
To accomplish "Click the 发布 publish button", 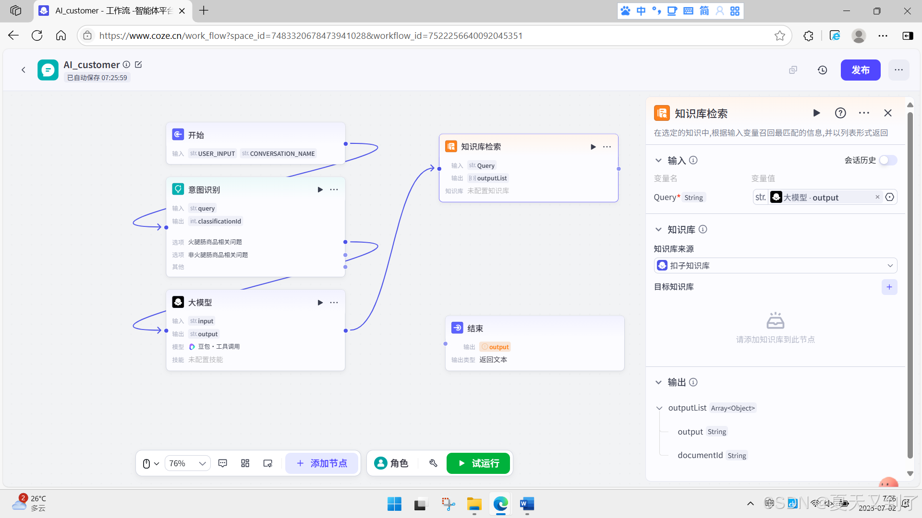I will (x=860, y=70).
